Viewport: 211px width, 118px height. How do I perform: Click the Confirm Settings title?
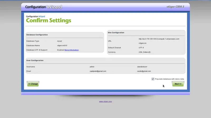point(49,20)
